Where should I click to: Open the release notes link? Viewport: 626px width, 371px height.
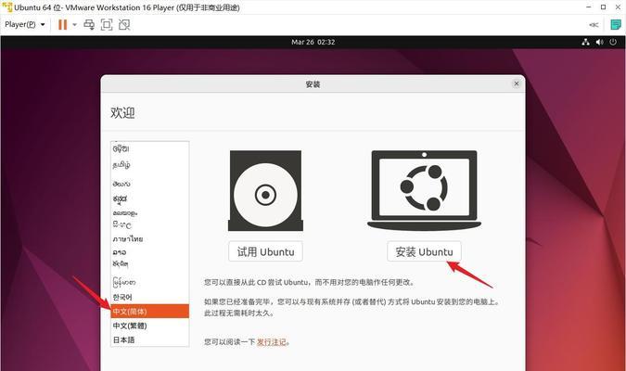pyautogui.click(x=272, y=342)
